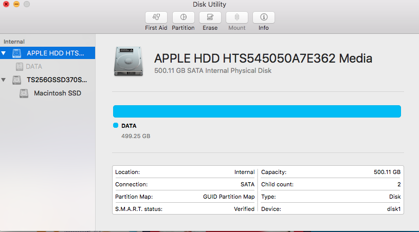Click the 500.11 GB SATA Internal Physical Disk subtitle

click(213, 71)
